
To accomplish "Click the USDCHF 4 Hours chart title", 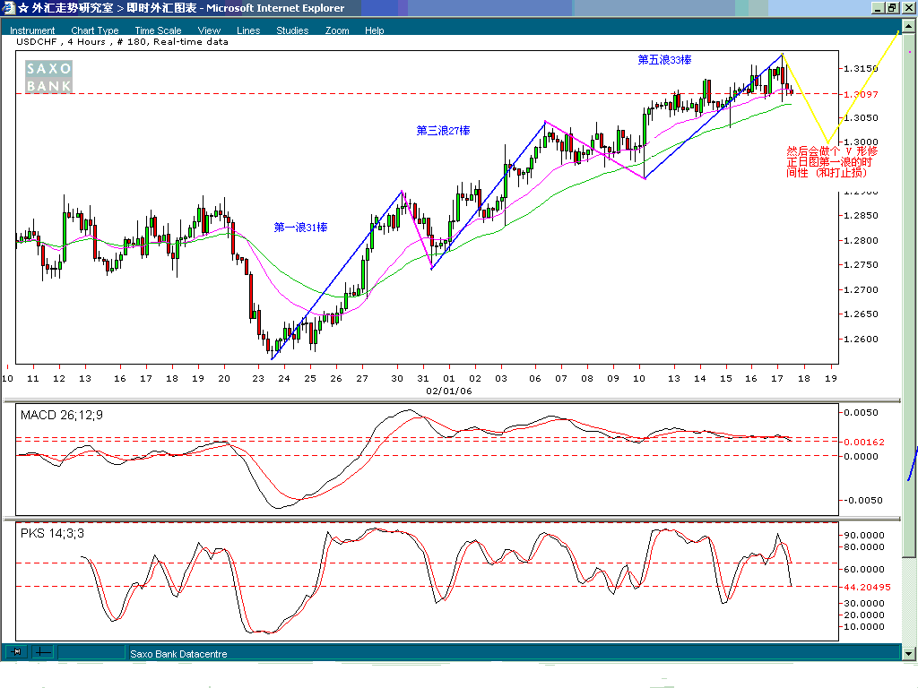I will tap(122, 41).
